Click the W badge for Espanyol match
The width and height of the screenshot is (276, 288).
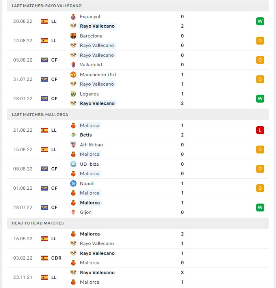tap(260, 21)
